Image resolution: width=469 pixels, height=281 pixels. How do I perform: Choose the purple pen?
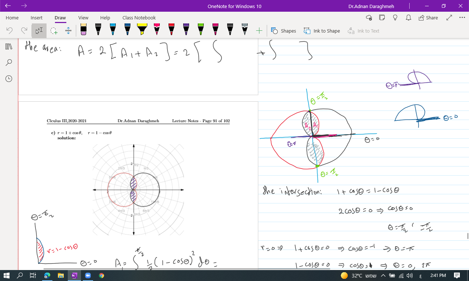[186, 30]
